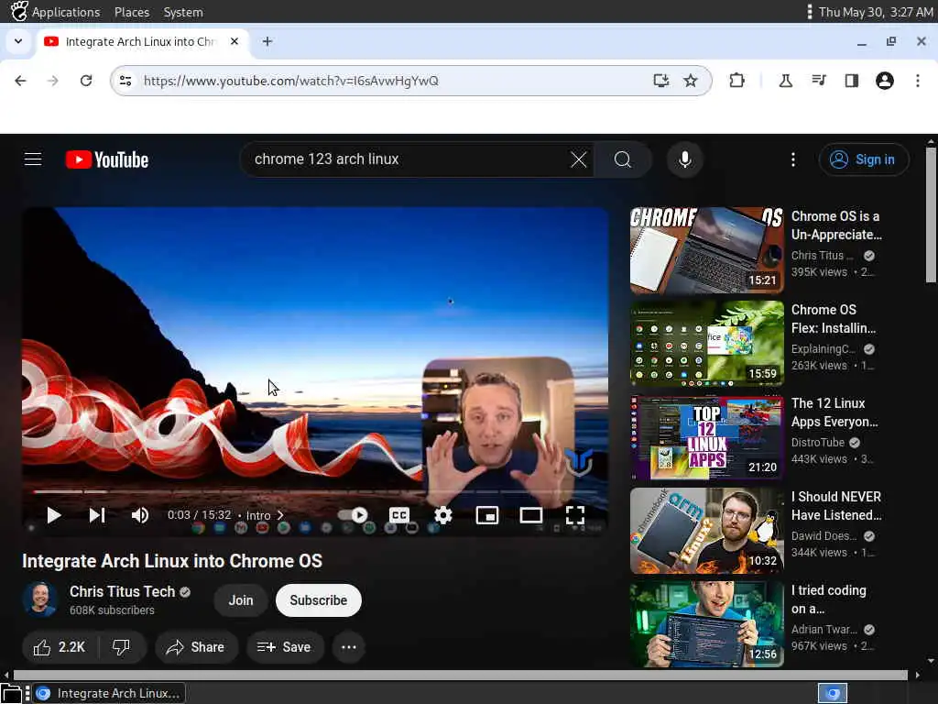Viewport: 938px width, 704px height.
Task: Click the horizontal page scrollbar
Action: click(x=461, y=675)
